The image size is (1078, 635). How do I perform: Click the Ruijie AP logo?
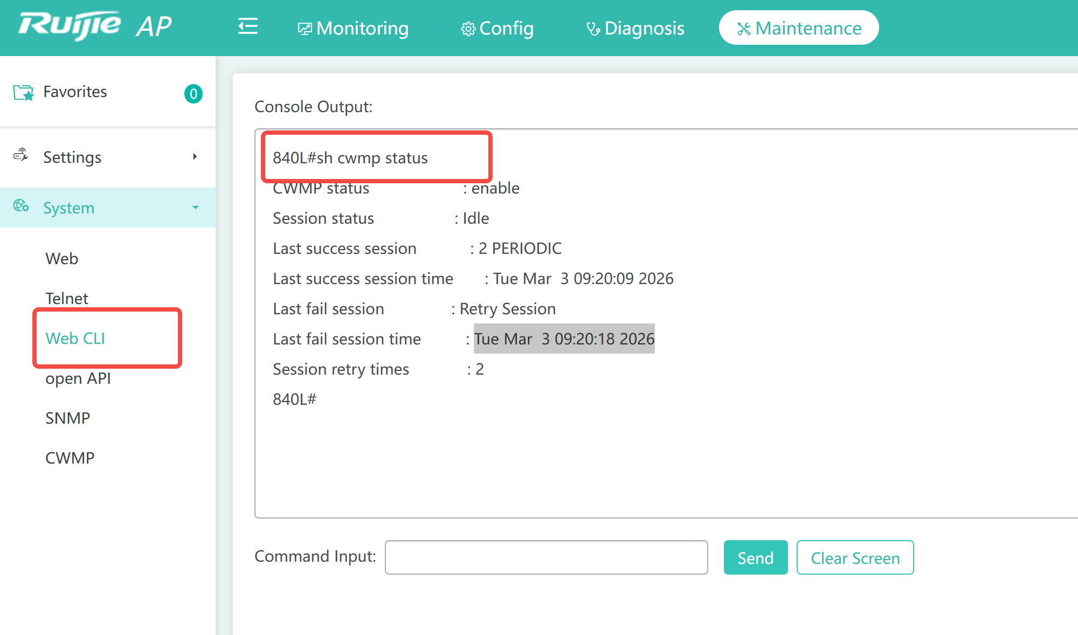click(x=95, y=26)
